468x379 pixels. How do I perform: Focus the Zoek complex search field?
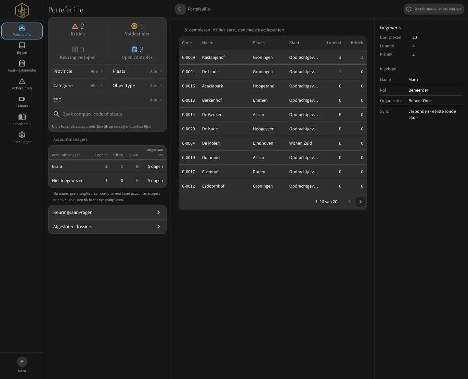[x=108, y=114]
